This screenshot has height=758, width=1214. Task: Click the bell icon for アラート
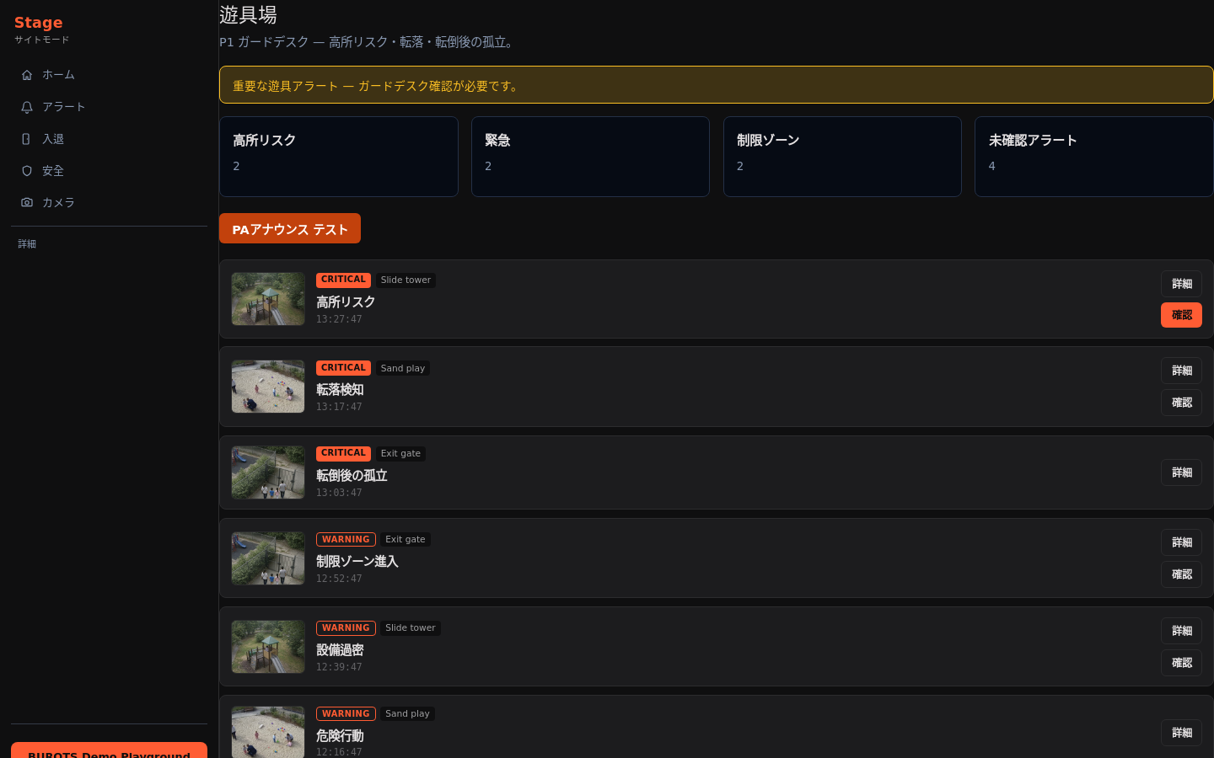click(x=27, y=107)
